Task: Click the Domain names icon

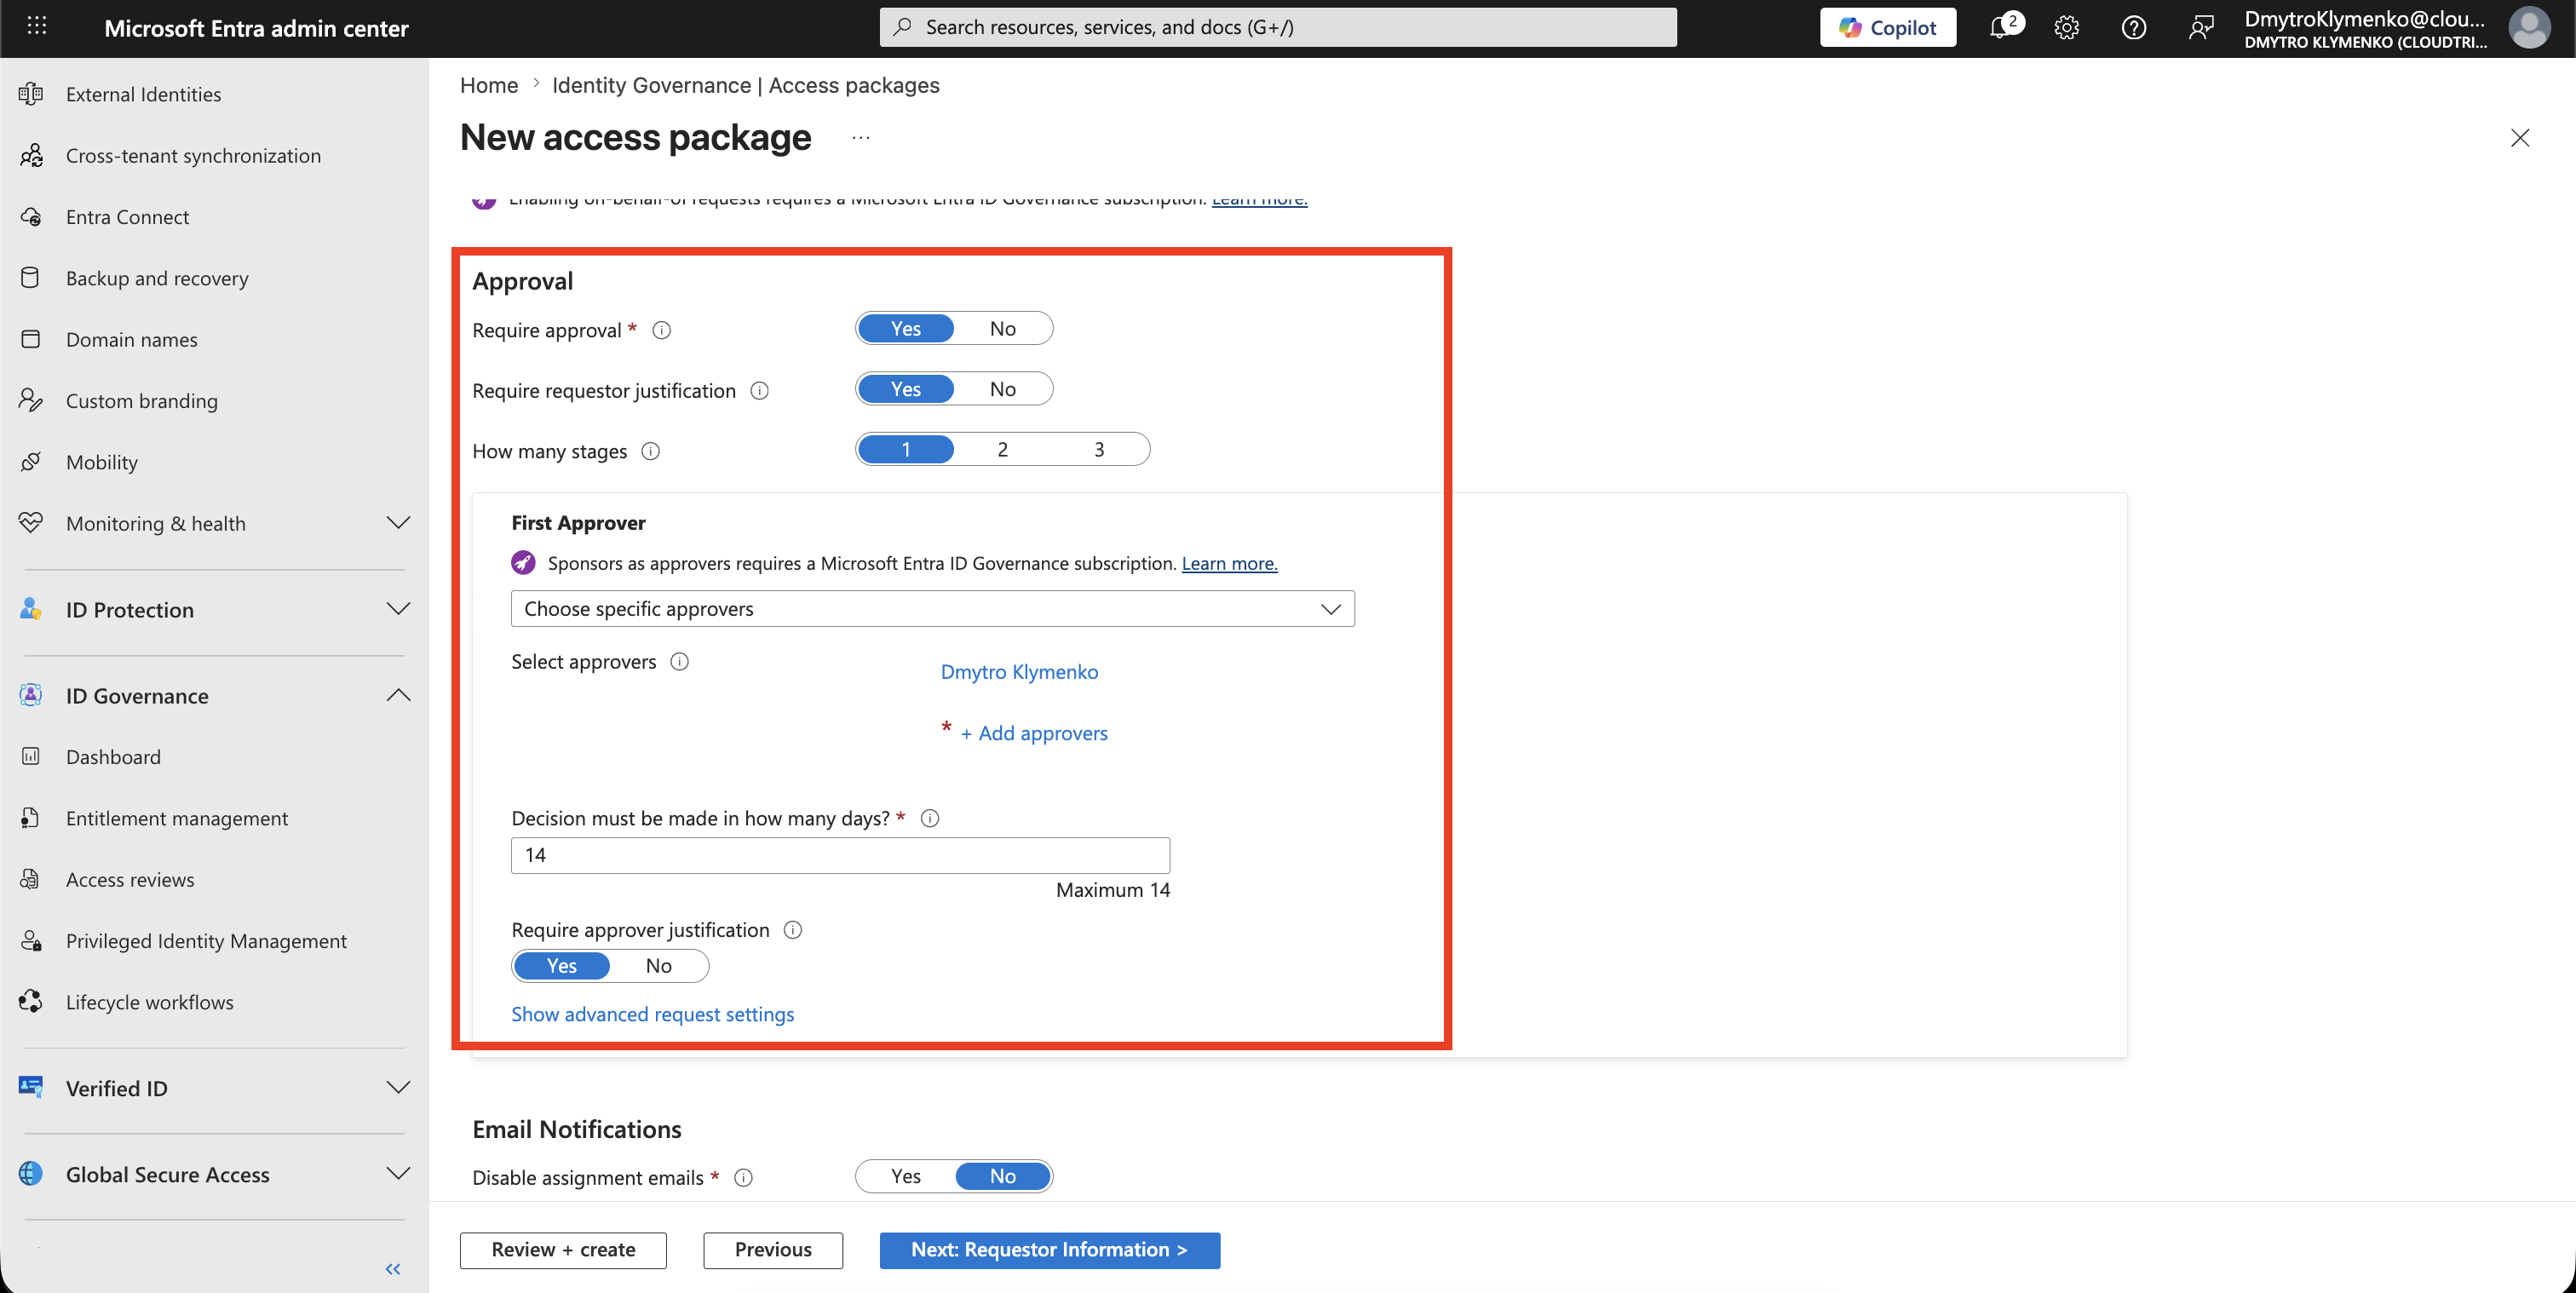Action: click(31, 339)
